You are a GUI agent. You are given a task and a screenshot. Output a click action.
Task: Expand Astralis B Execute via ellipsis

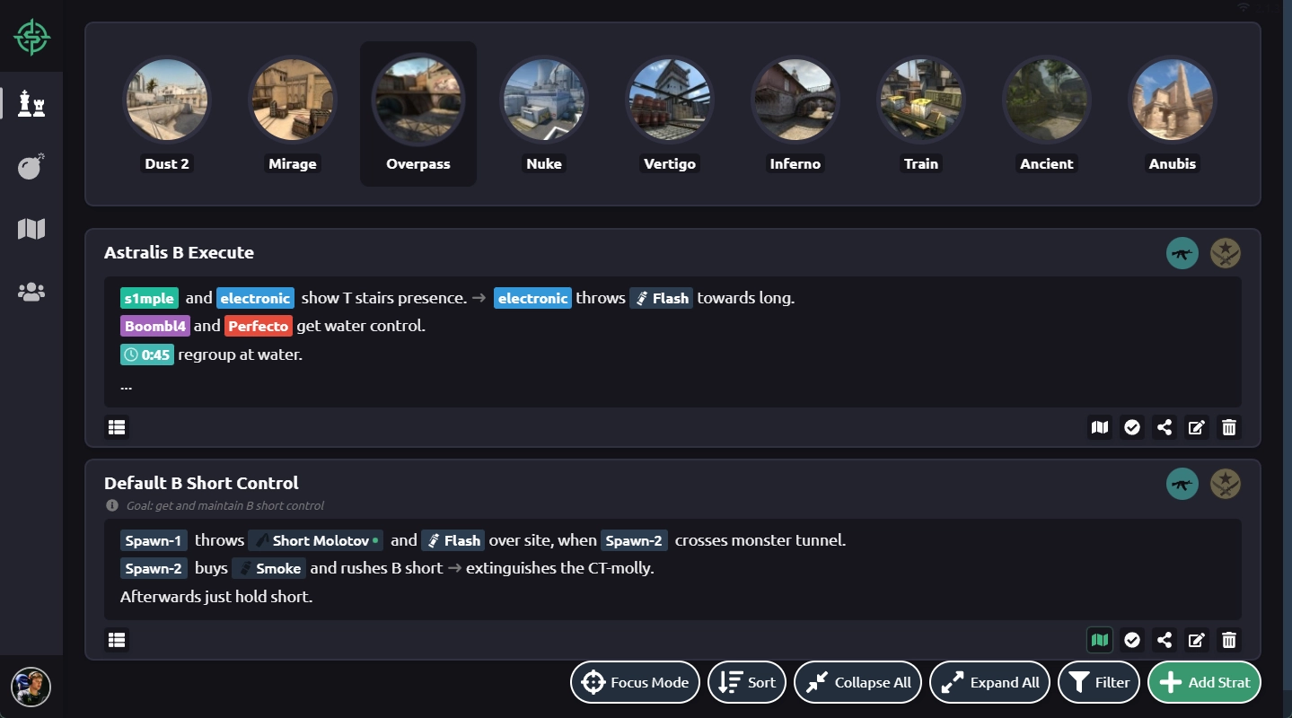click(x=126, y=385)
